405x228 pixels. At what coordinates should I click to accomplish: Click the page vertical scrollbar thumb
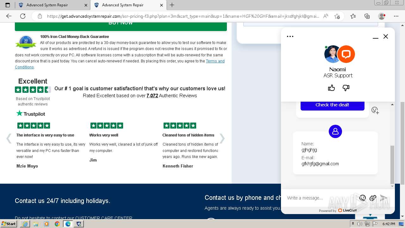(402, 143)
